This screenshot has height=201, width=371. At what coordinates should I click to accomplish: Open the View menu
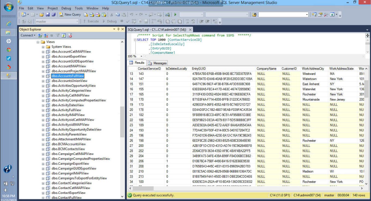(40, 8)
